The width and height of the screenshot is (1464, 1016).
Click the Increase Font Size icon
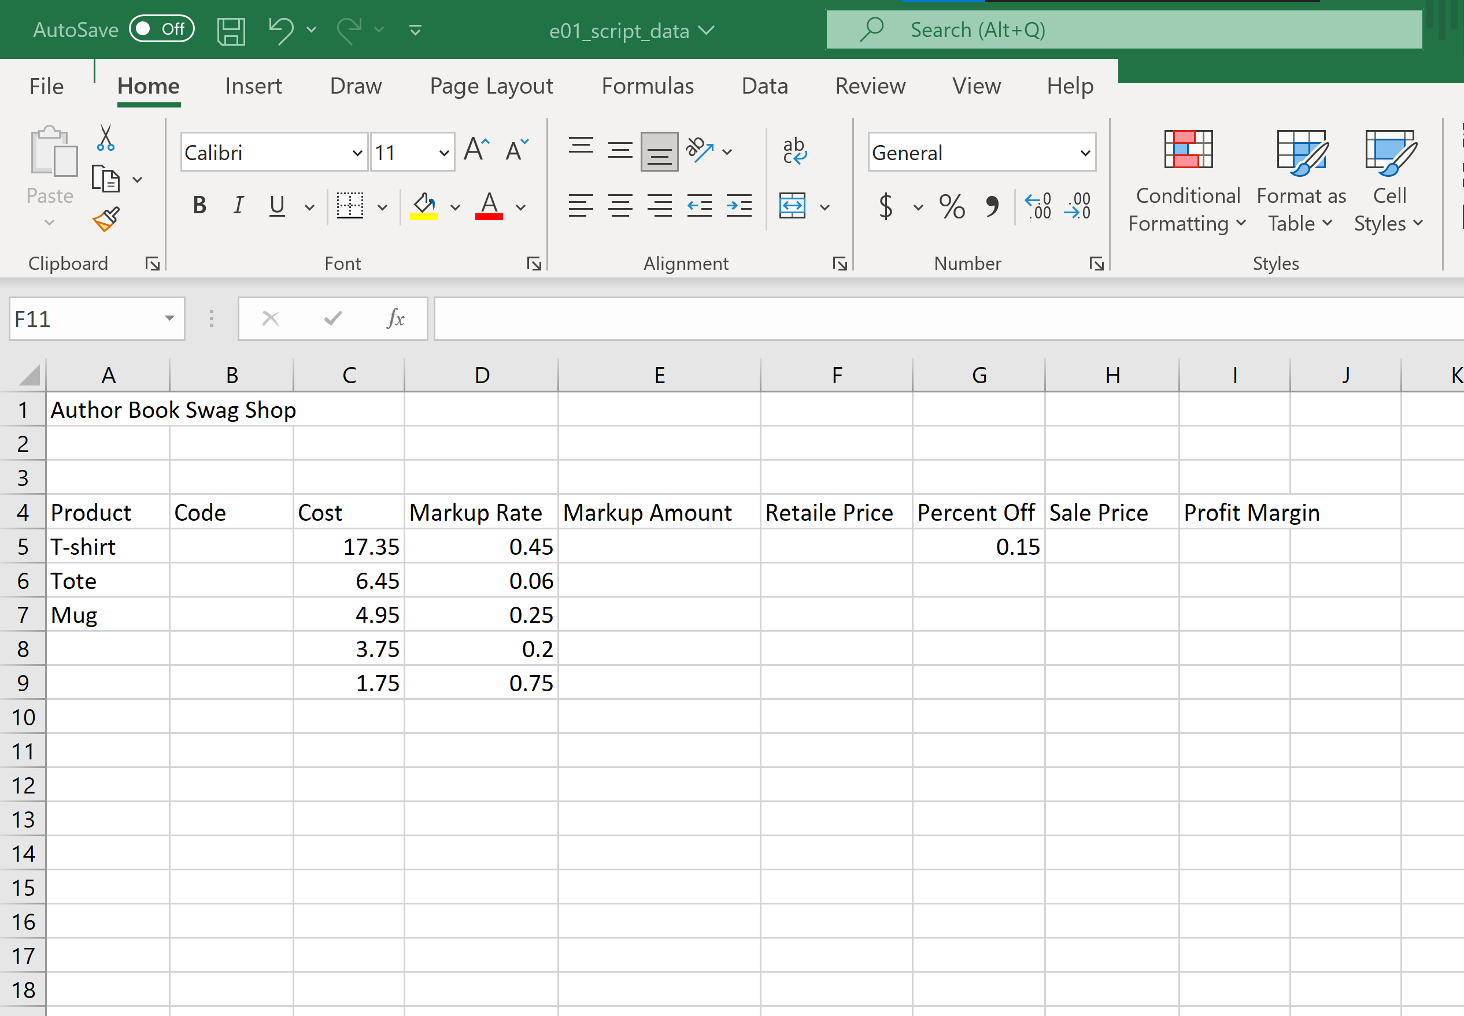[x=477, y=151]
